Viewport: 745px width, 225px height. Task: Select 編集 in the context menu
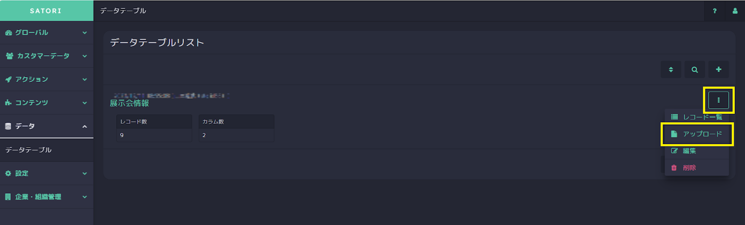pyautogui.click(x=697, y=151)
